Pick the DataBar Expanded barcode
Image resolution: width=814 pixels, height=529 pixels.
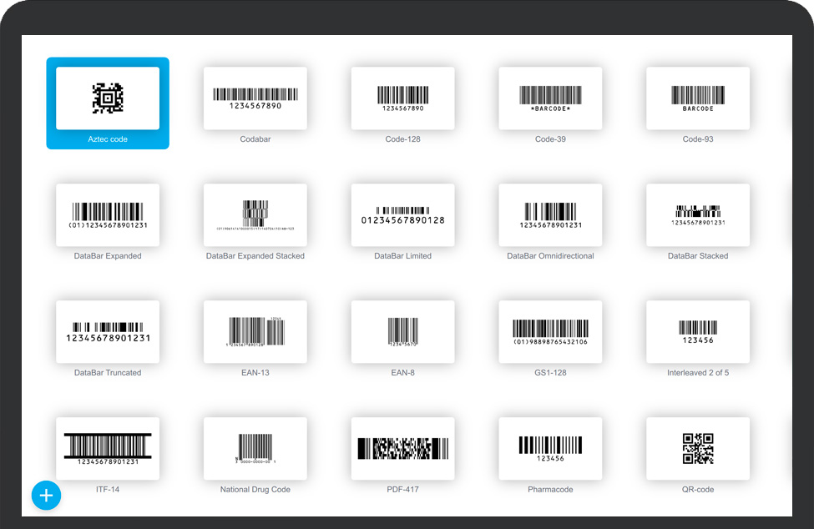pos(108,215)
